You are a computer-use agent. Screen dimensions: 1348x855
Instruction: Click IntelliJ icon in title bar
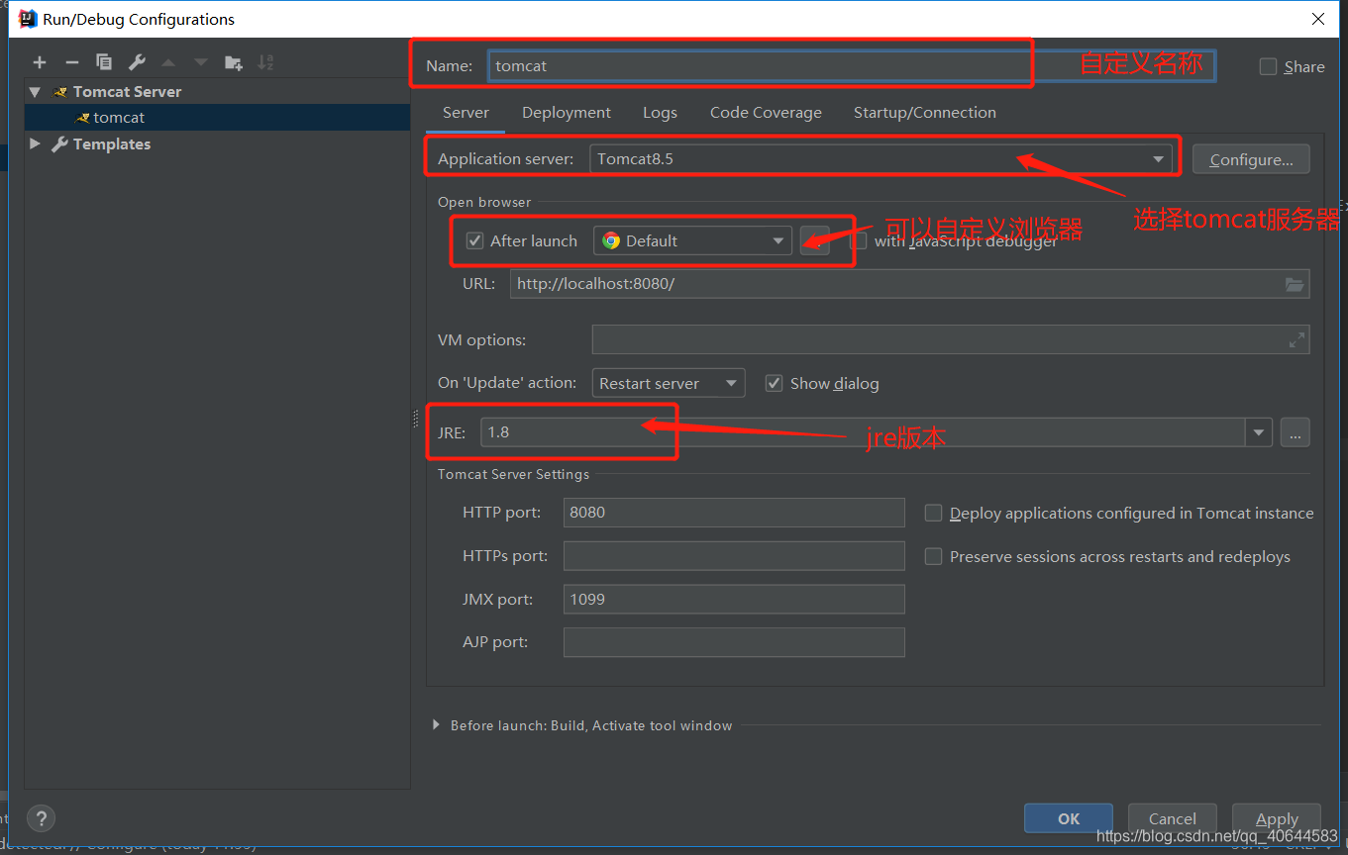(28, 19)
